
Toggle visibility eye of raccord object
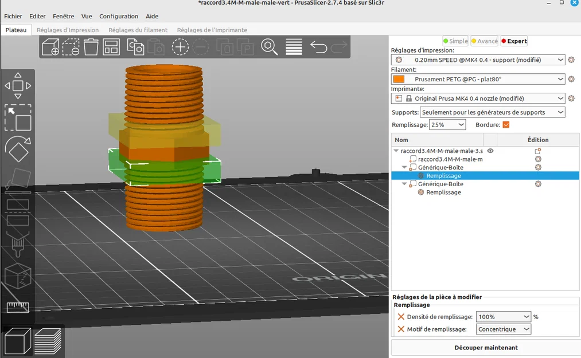coord(490,151)
